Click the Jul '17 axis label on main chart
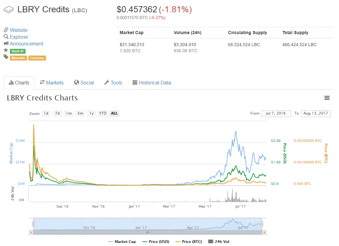The image size is (339, 246). tap(240, 206)
